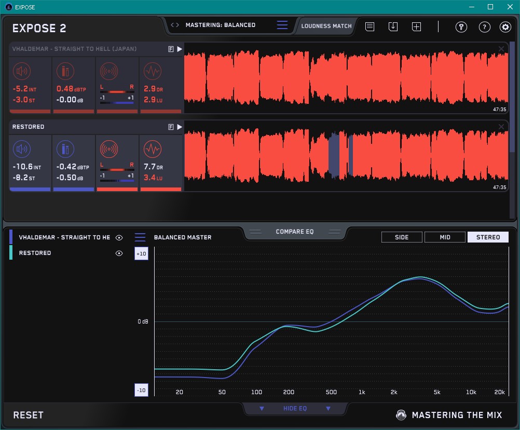Toggle the Loudness Match button

(326, 25)
